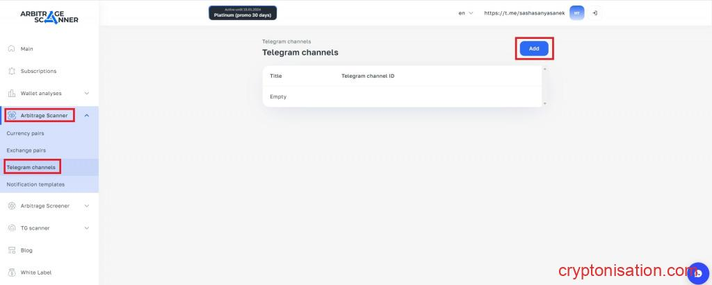Collapse the Arbitrage Scanner chevron
The height and width of the screenshot is (285, 712).
coord(87,116)
